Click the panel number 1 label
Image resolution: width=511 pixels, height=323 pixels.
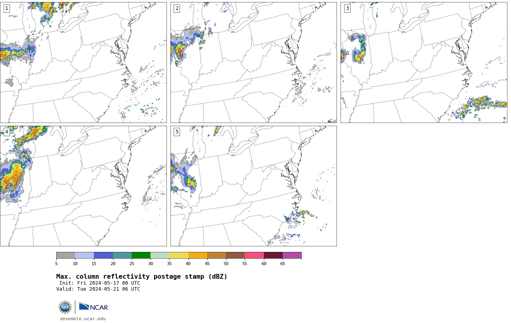6,8
